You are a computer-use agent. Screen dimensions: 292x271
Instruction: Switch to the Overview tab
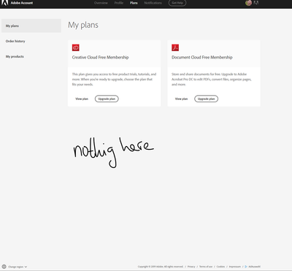tap(101, 3)
